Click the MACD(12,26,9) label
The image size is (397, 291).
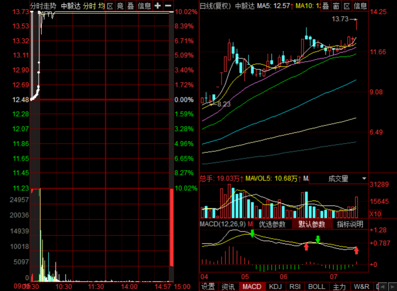pos(223,224)
